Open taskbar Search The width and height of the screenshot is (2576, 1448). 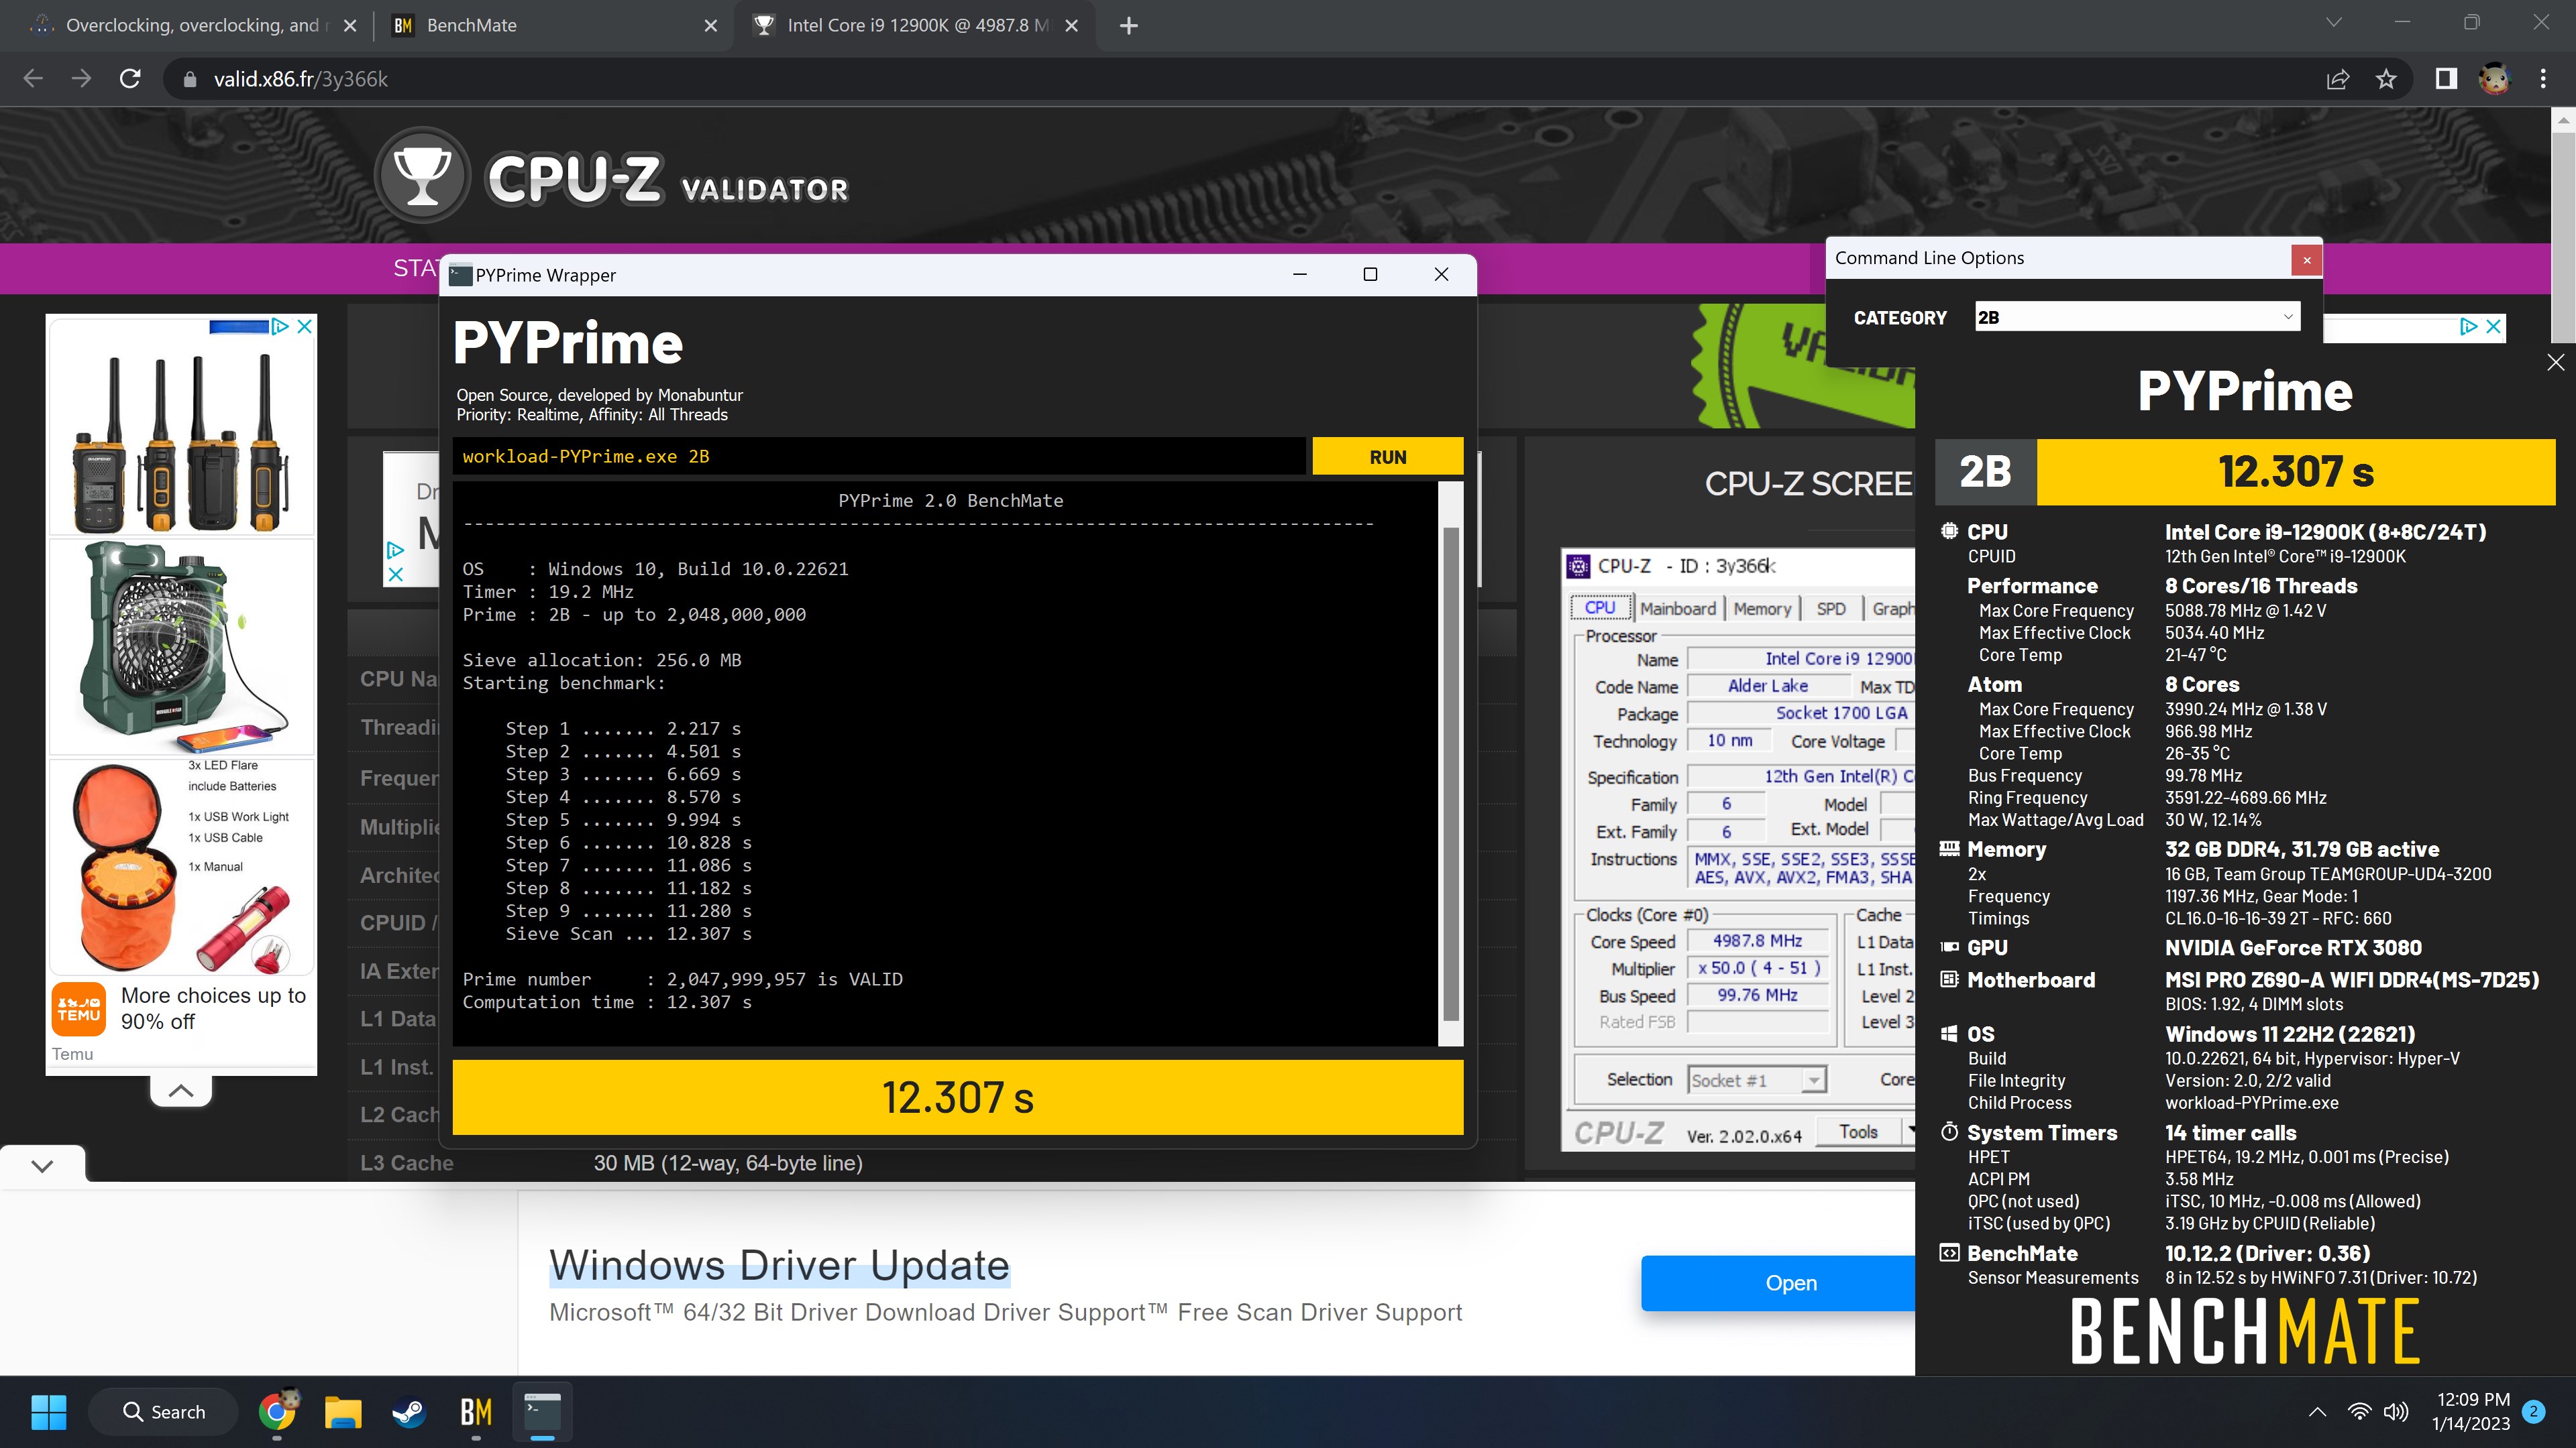[164, 1412]
